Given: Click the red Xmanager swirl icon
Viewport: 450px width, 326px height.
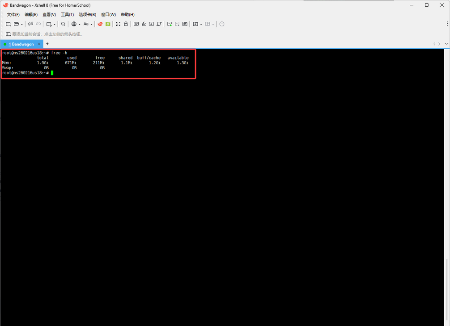Looking at the screenshot, I should pyautogui.click(x=100, y=24).
